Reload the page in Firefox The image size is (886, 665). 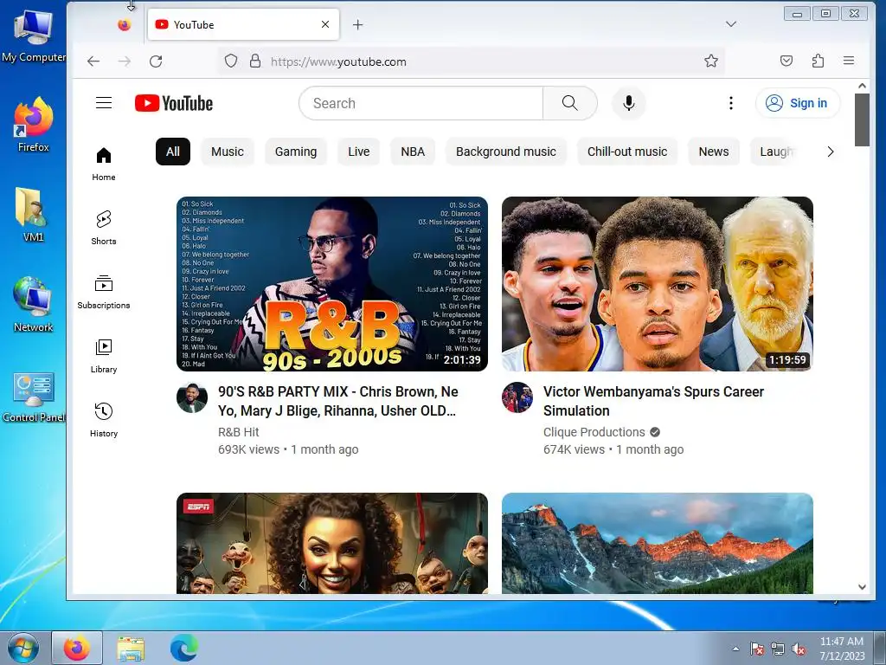[156, 61]
